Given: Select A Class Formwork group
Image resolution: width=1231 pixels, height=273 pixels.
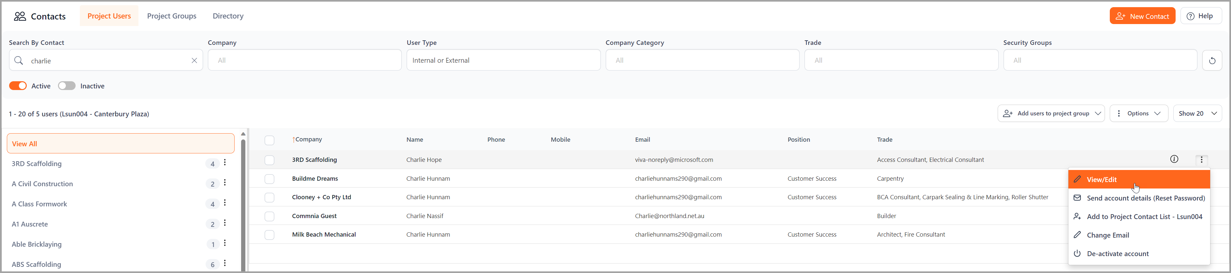Looking at the screenshot, I should pyautogui.click(x=39, y=203).
